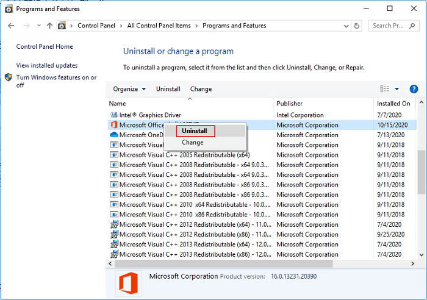Click the Intel Graphics Driver icon
The height and width of the screenshot is (300, 427).
pyautogui.click(x=113, y=115)
